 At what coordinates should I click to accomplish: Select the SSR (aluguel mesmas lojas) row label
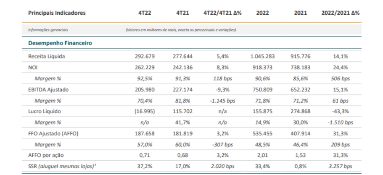(x=60, y=166)
